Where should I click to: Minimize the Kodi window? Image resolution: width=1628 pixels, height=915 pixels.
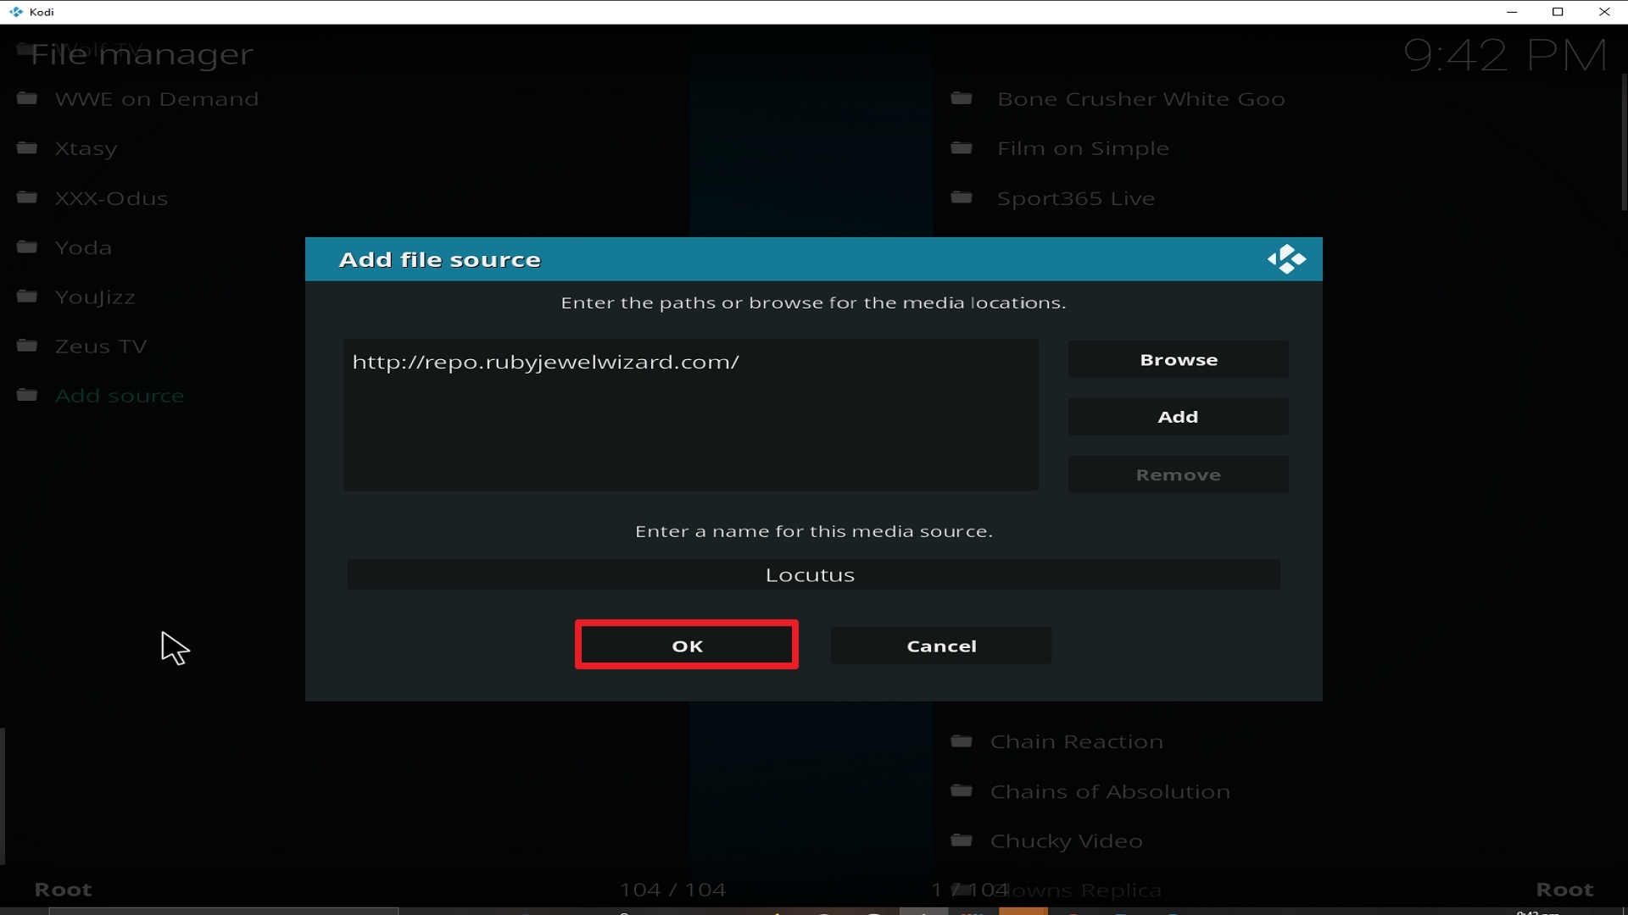click(1512, 12)
